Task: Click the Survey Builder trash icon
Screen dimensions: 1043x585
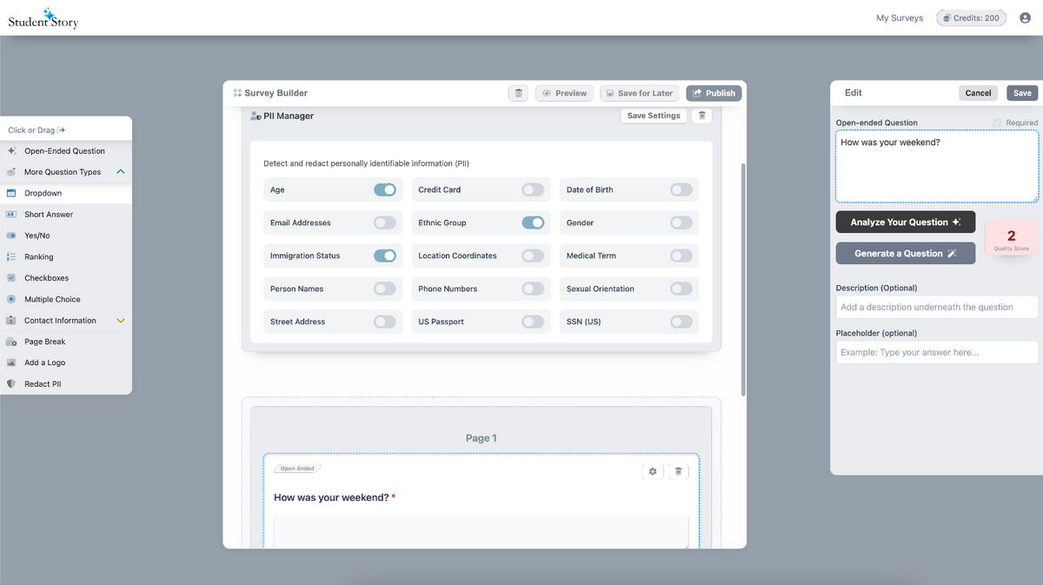Action: pyautogui.click(x=518, y=93)
